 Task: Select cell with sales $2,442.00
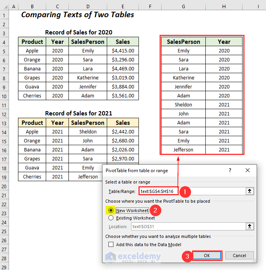(123, 132)
